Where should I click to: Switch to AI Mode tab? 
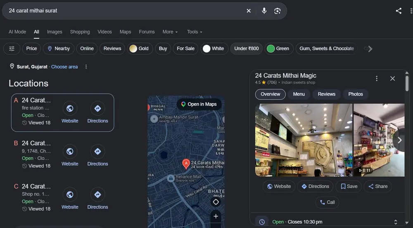pos(17,32)
